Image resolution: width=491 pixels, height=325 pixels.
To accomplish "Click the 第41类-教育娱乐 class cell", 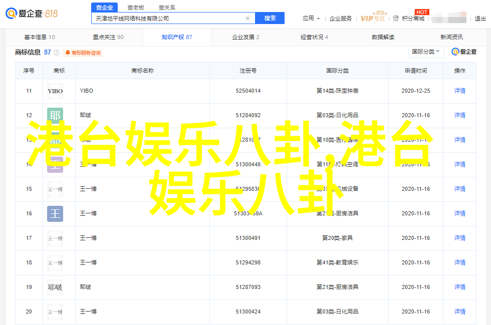I will 337,262.
